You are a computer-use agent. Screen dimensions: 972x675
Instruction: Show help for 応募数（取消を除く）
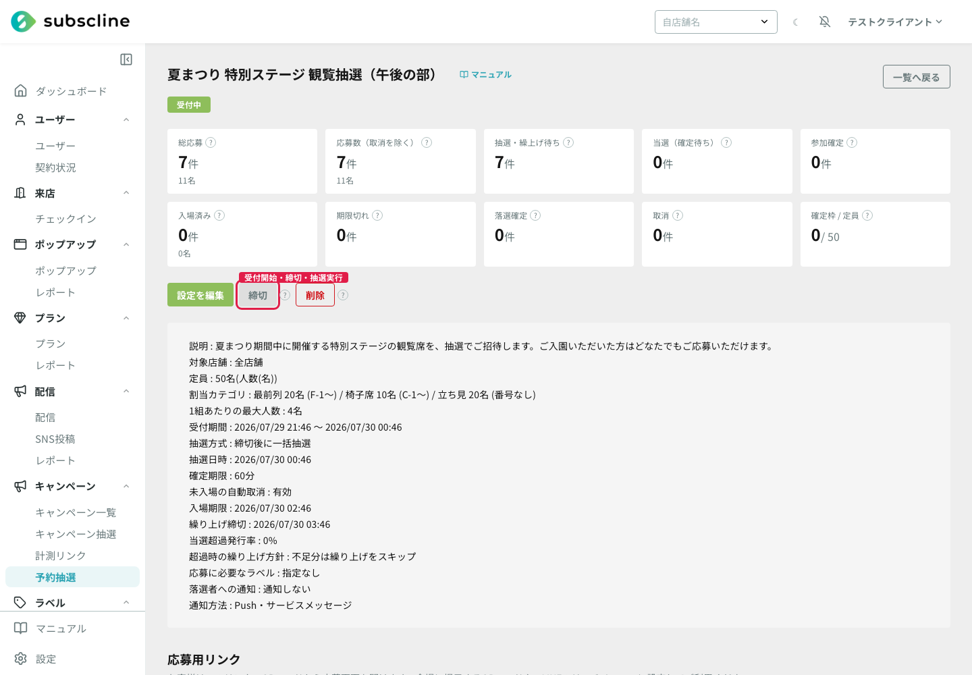click(427, 142)
